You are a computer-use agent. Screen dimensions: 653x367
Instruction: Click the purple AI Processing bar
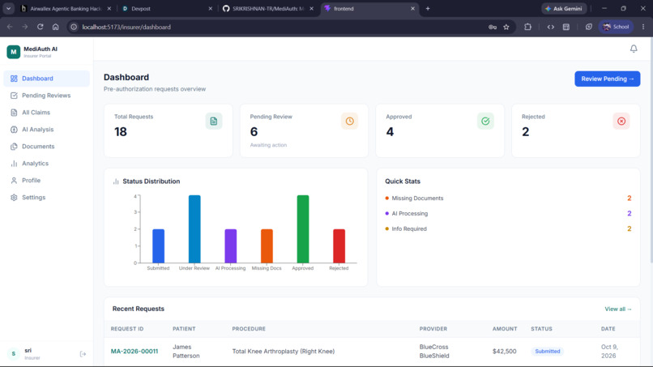click(x=231, y=246)
